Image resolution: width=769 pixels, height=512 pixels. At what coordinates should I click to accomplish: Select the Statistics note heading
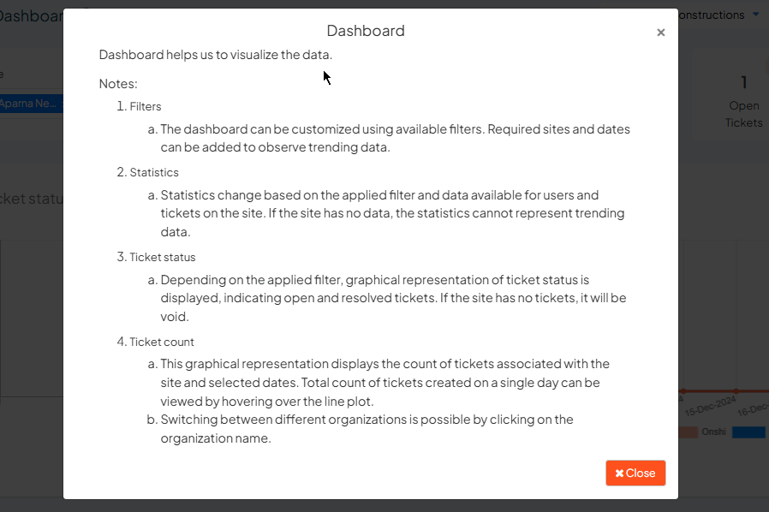[154, 172]
